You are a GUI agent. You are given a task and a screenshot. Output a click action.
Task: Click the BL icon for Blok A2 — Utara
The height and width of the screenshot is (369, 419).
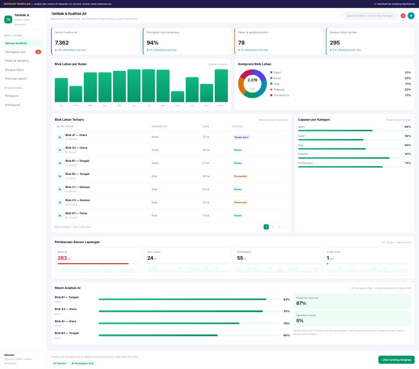pyautogui.click(x=60, y=150)
